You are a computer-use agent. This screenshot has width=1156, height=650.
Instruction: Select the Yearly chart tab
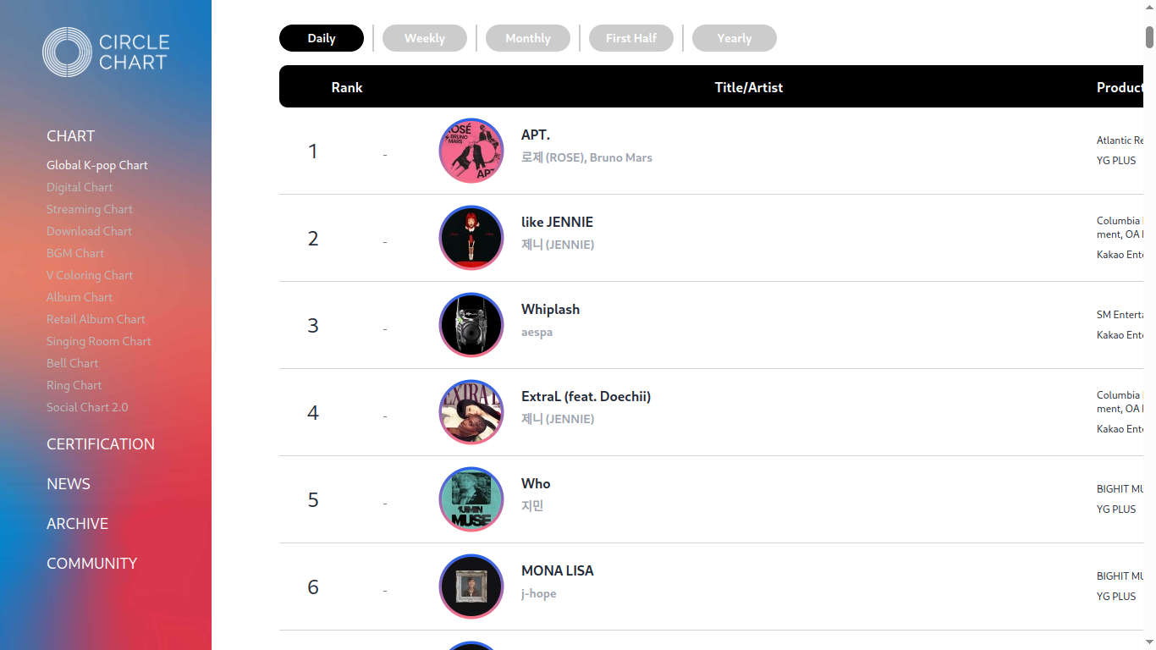click(x=735, y=38)
